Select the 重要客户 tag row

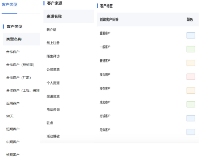pos(148,33)
